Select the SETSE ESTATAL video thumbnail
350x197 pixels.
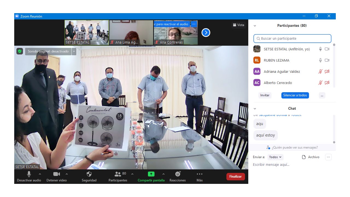coord(87,33)
